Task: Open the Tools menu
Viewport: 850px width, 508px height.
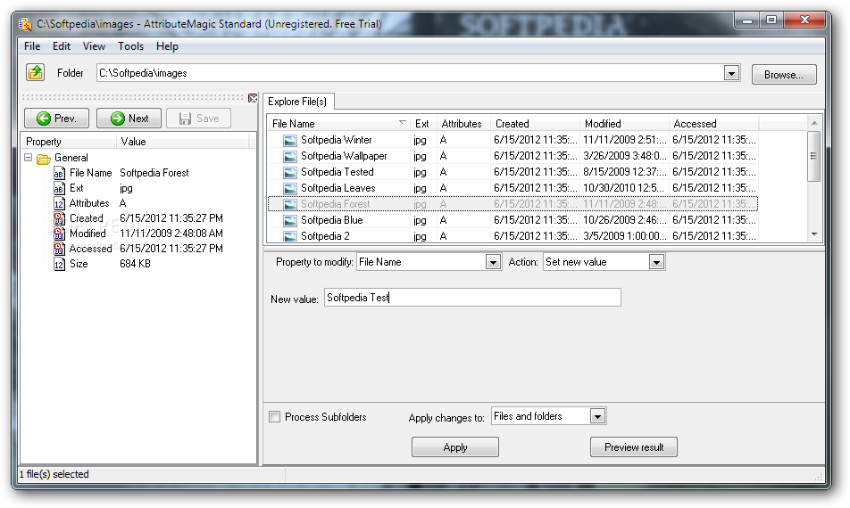Action: click(x=130, y=46)
